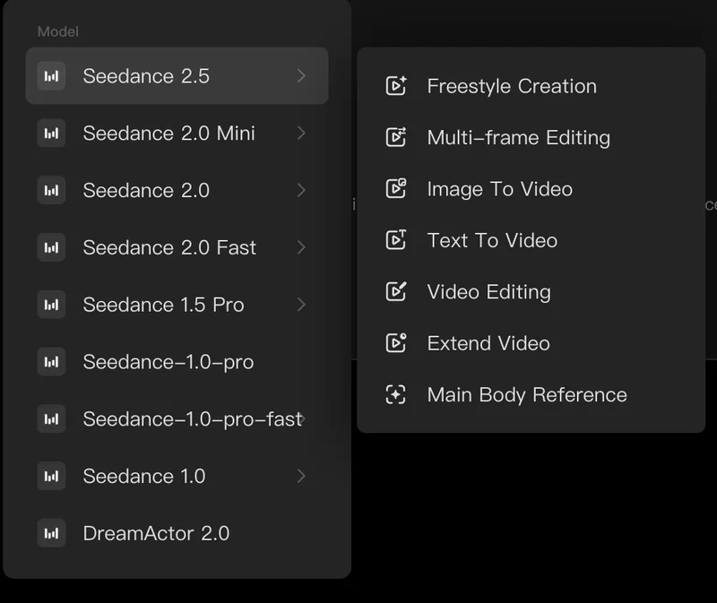This screenshot has height=603, width=717.
Task: Open Freestyle Creation mode
Action: [x=531, y=86]
